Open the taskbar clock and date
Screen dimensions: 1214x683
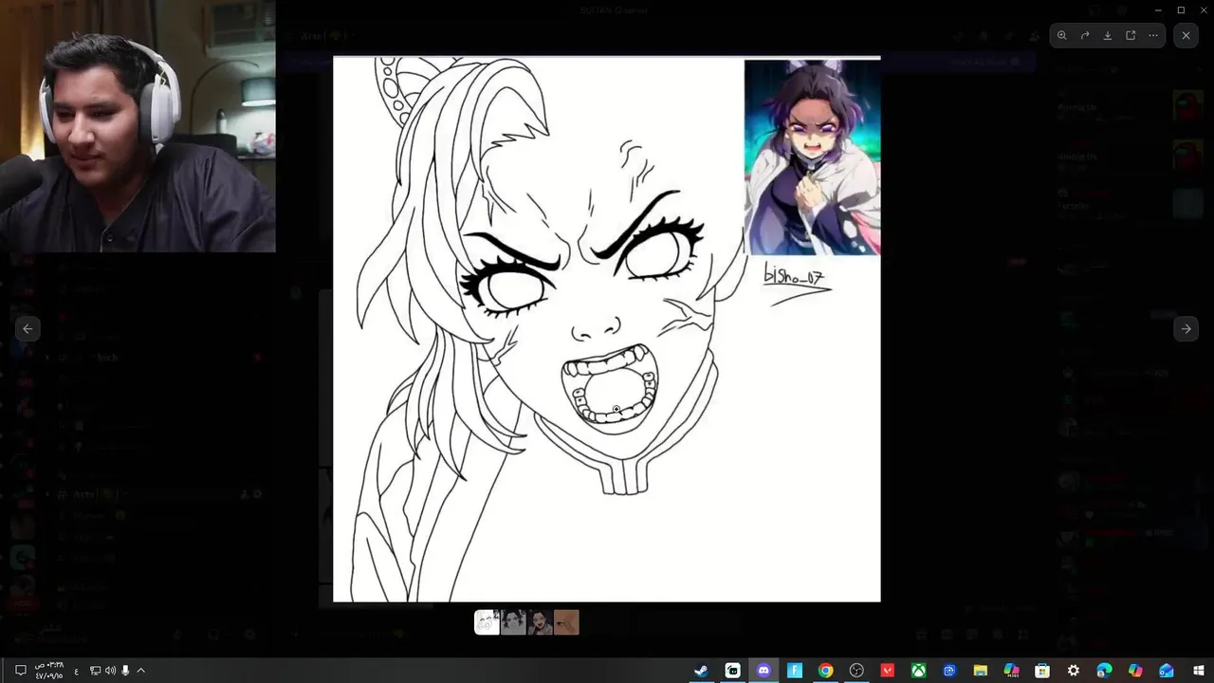[50, 671]
